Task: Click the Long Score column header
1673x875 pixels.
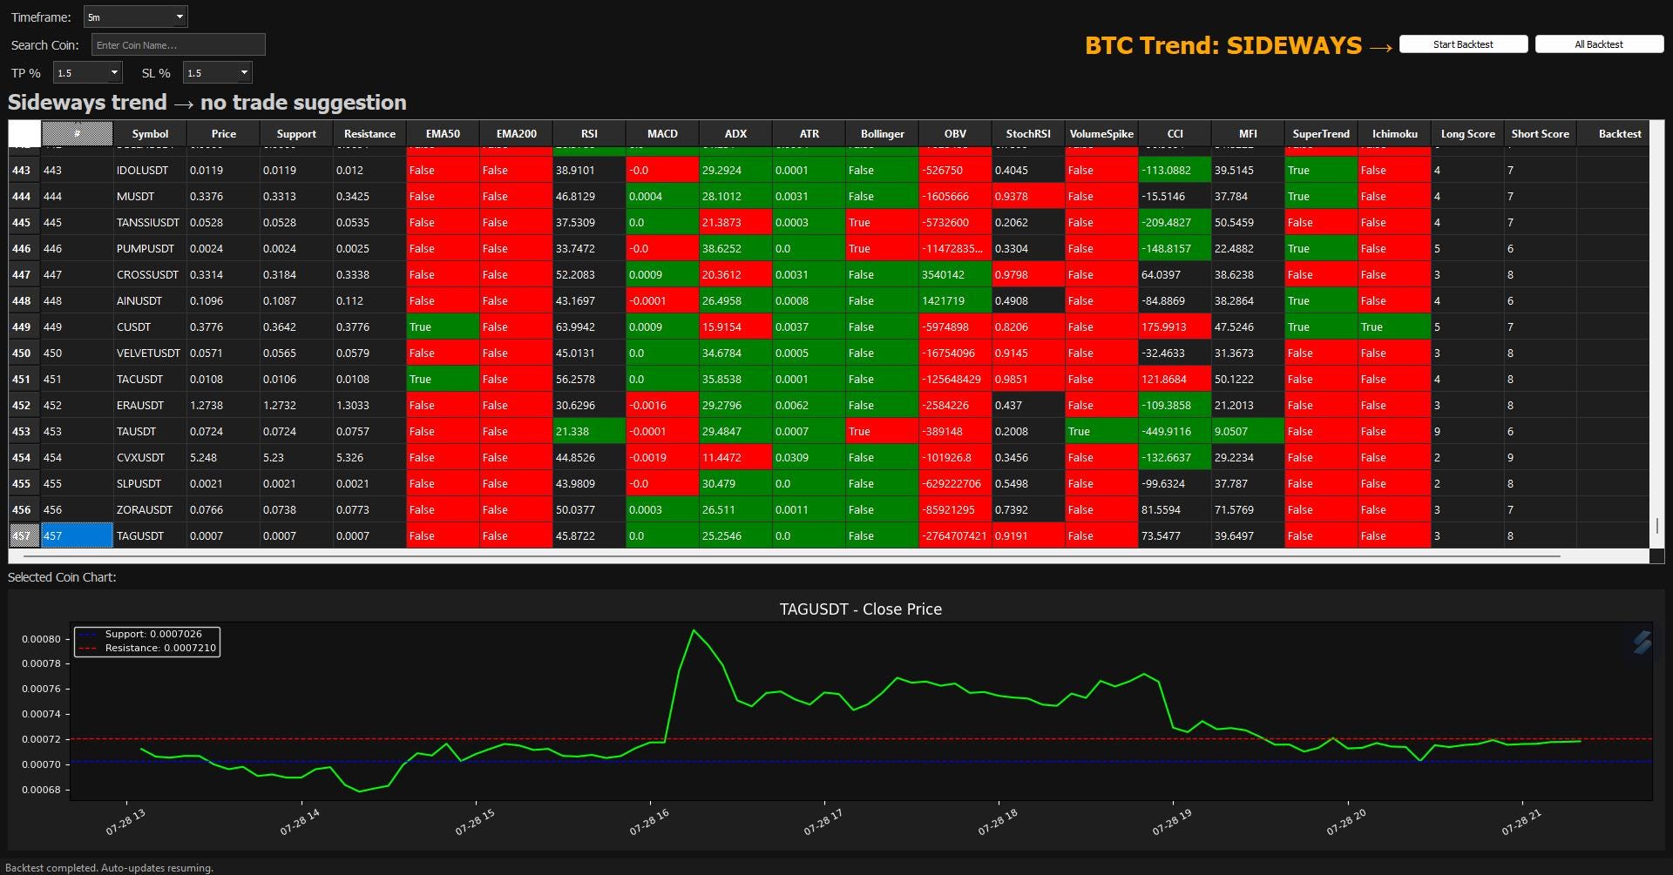Action: (x=1467, y=133)
